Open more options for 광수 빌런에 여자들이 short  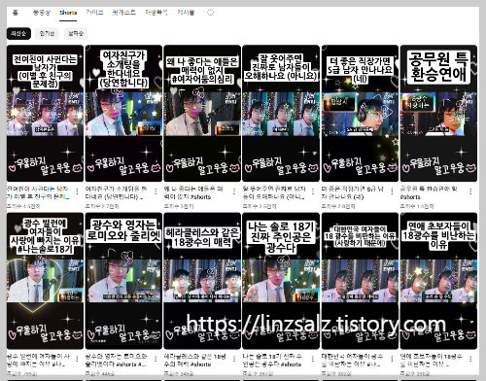coord(77,359)
